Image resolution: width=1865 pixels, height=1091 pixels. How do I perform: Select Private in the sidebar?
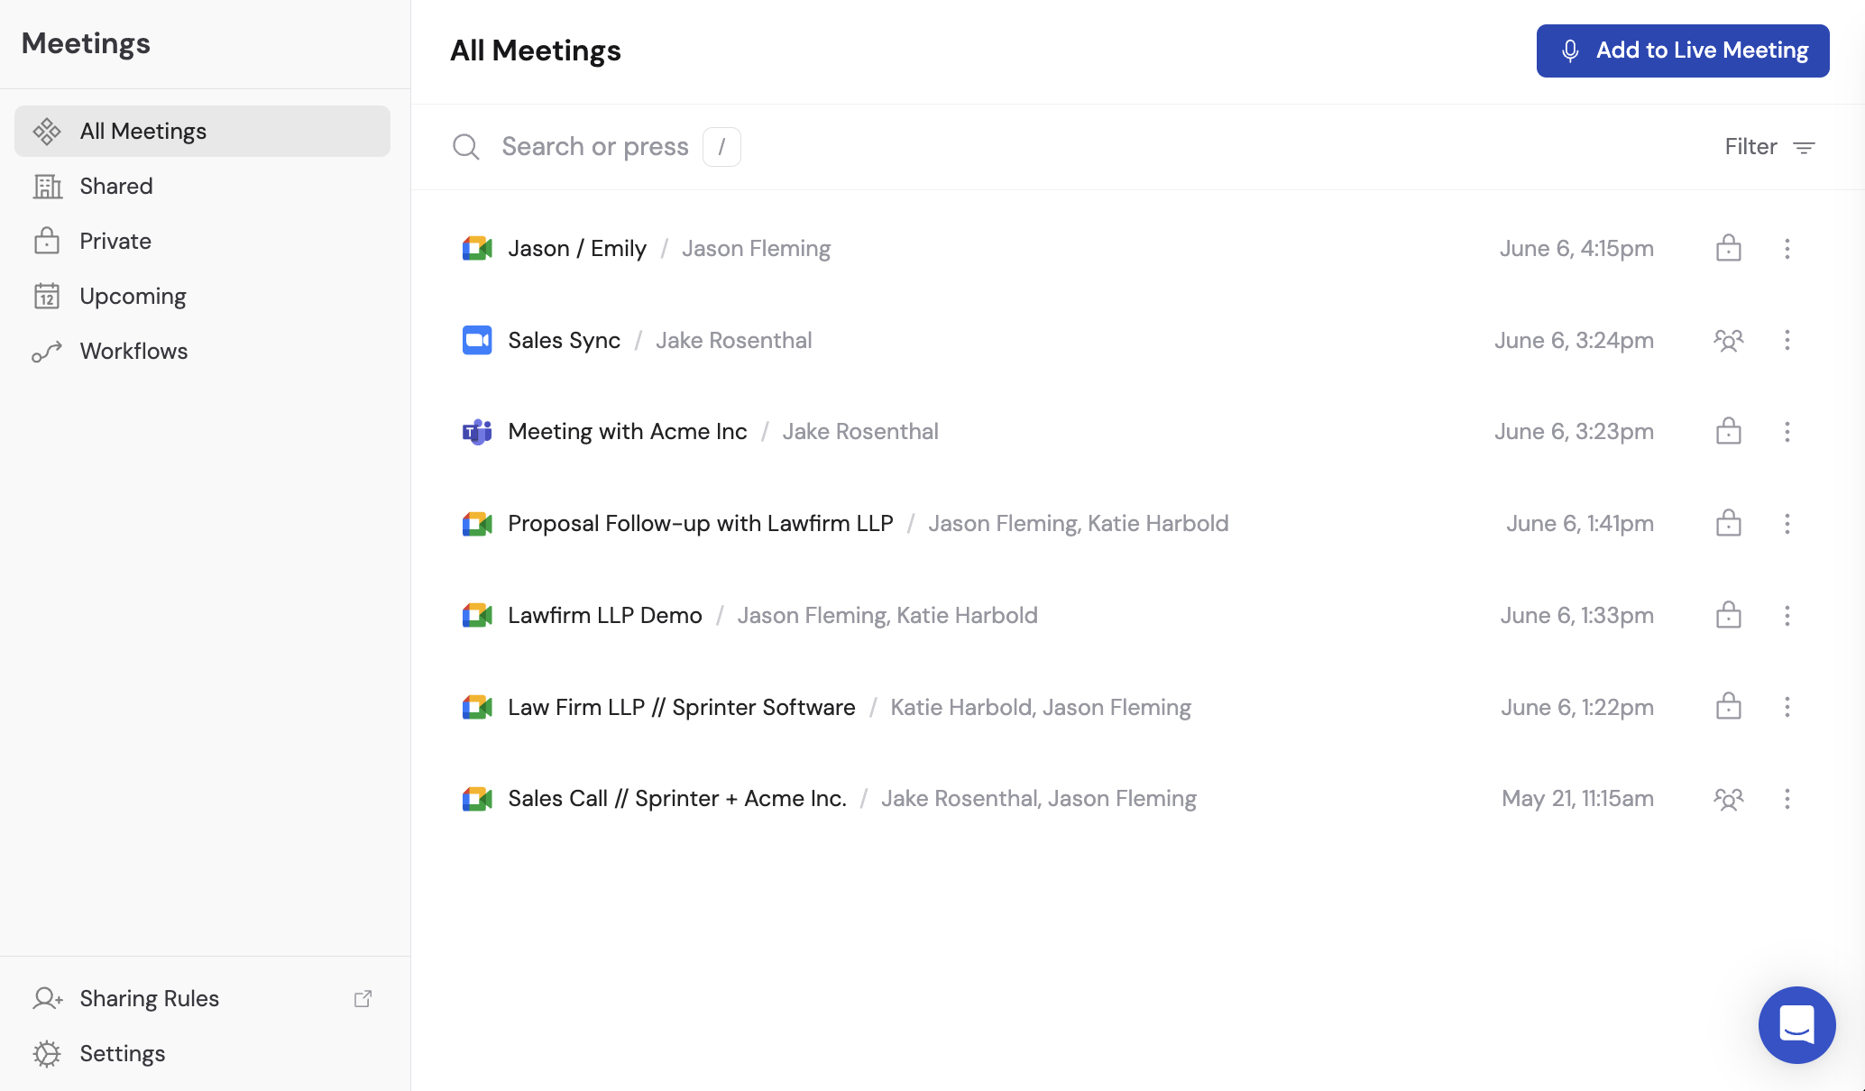pos(115,240)
